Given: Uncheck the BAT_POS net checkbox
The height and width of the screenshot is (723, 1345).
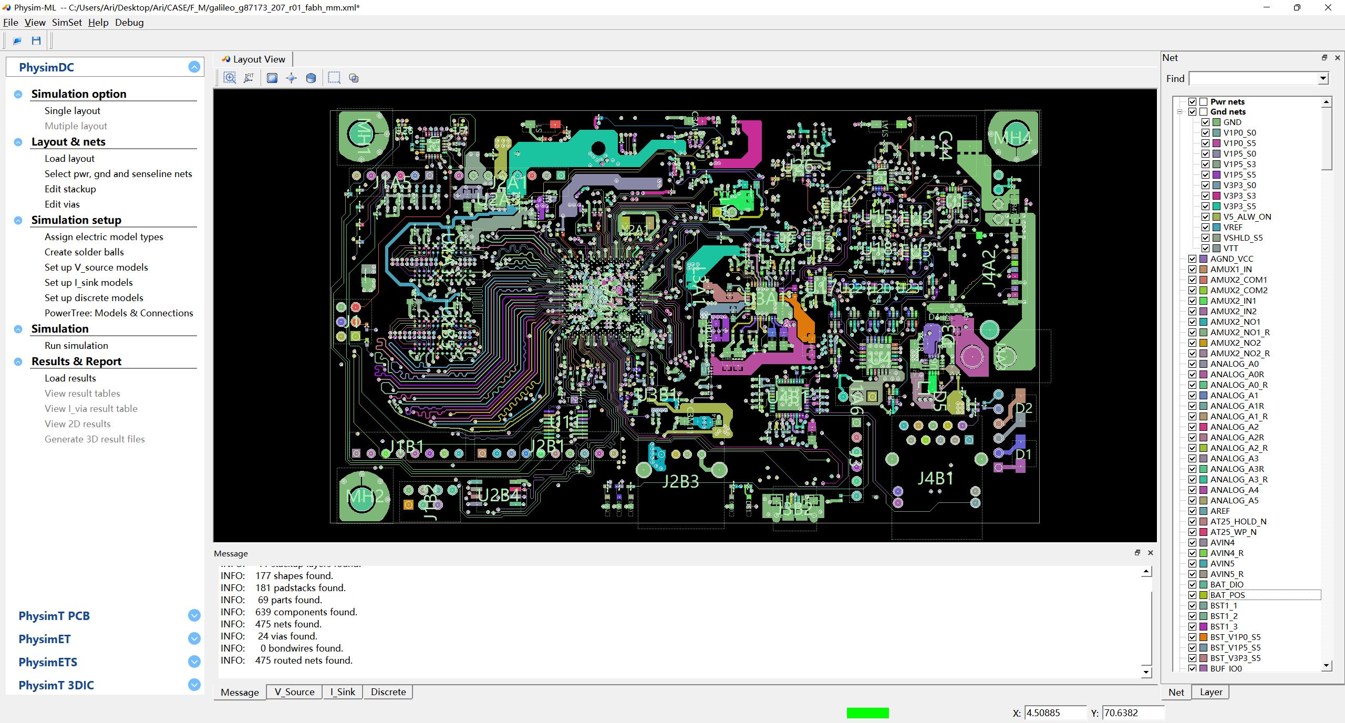Looking at the screenshot, I should (1193, 595).
